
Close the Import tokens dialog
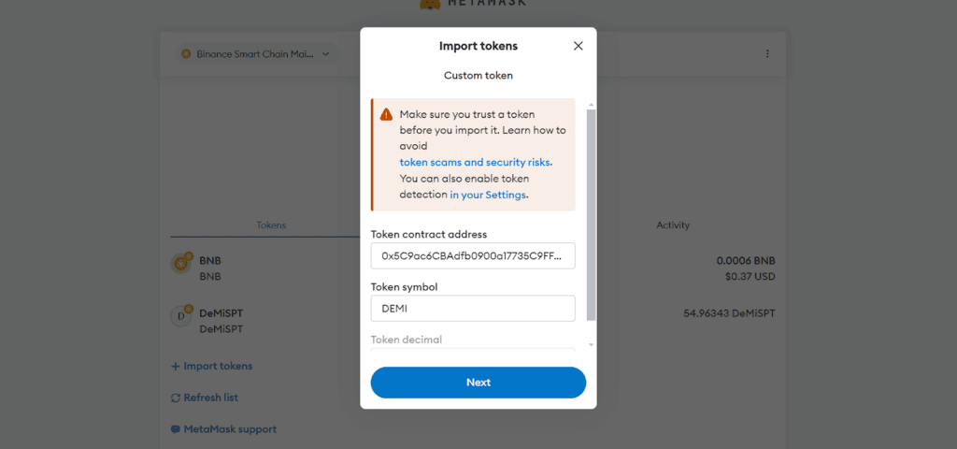[578, 46]
